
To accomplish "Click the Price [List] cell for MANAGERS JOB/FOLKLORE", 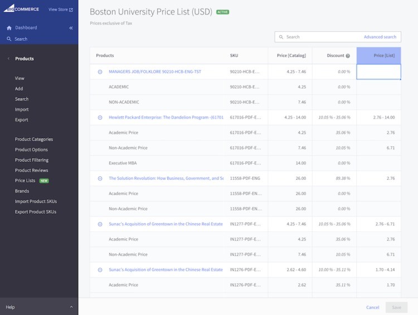I will [378, 72].
